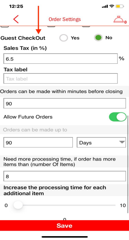Toggle the Allow Future Orders switch

pyautogui.click(x=118, y=117)
